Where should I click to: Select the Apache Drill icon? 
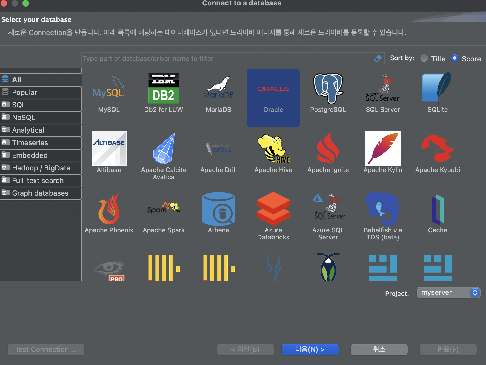tap(218, 148)
